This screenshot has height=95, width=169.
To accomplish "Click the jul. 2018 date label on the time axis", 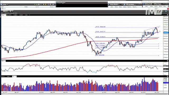I will coord(104,92).
